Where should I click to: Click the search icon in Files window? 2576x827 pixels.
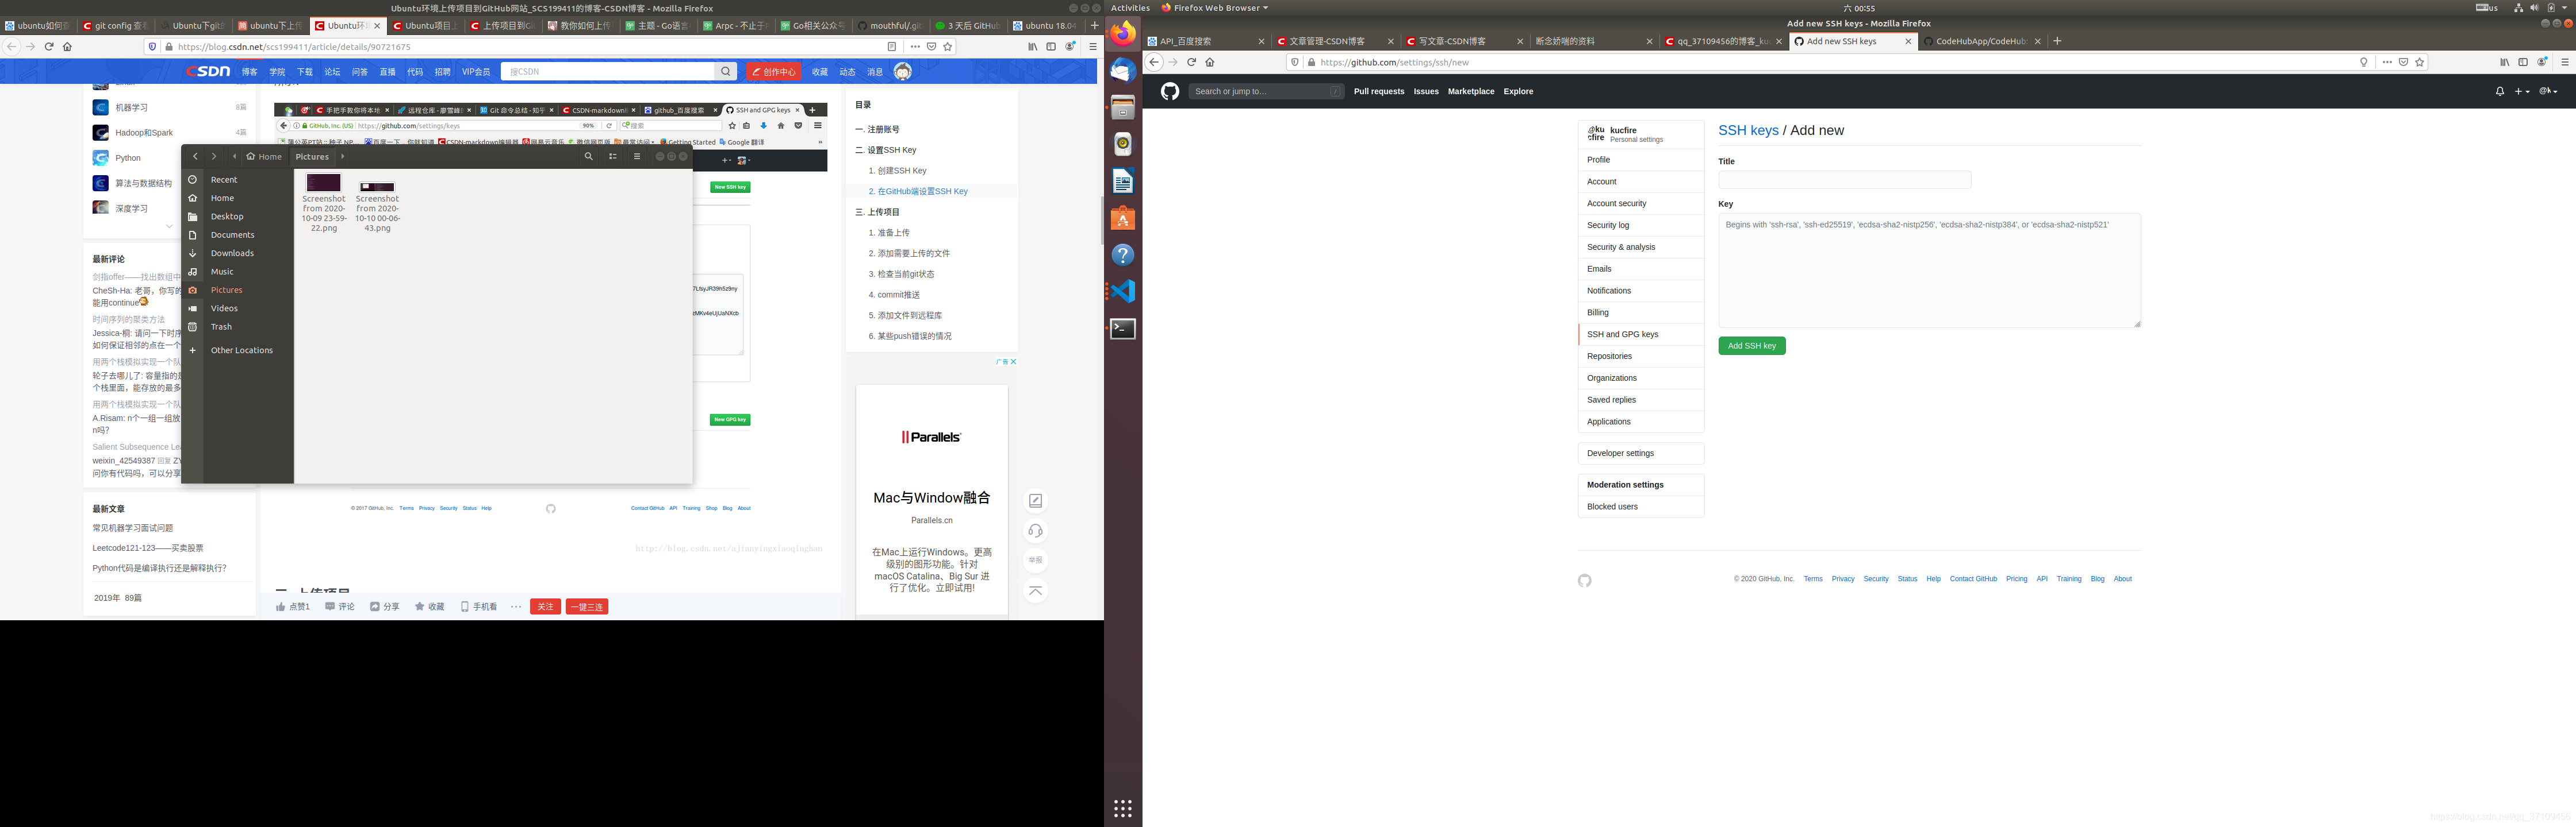pyautogui.click(x=588, y=157)
